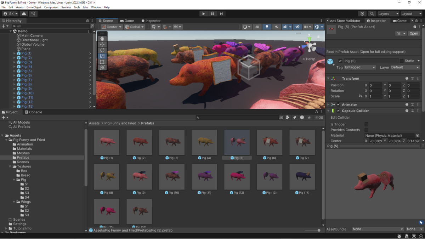The width and height of the screenshot is (425, 239).
Task: Open Undo History
Action: [x=362, y=14]
